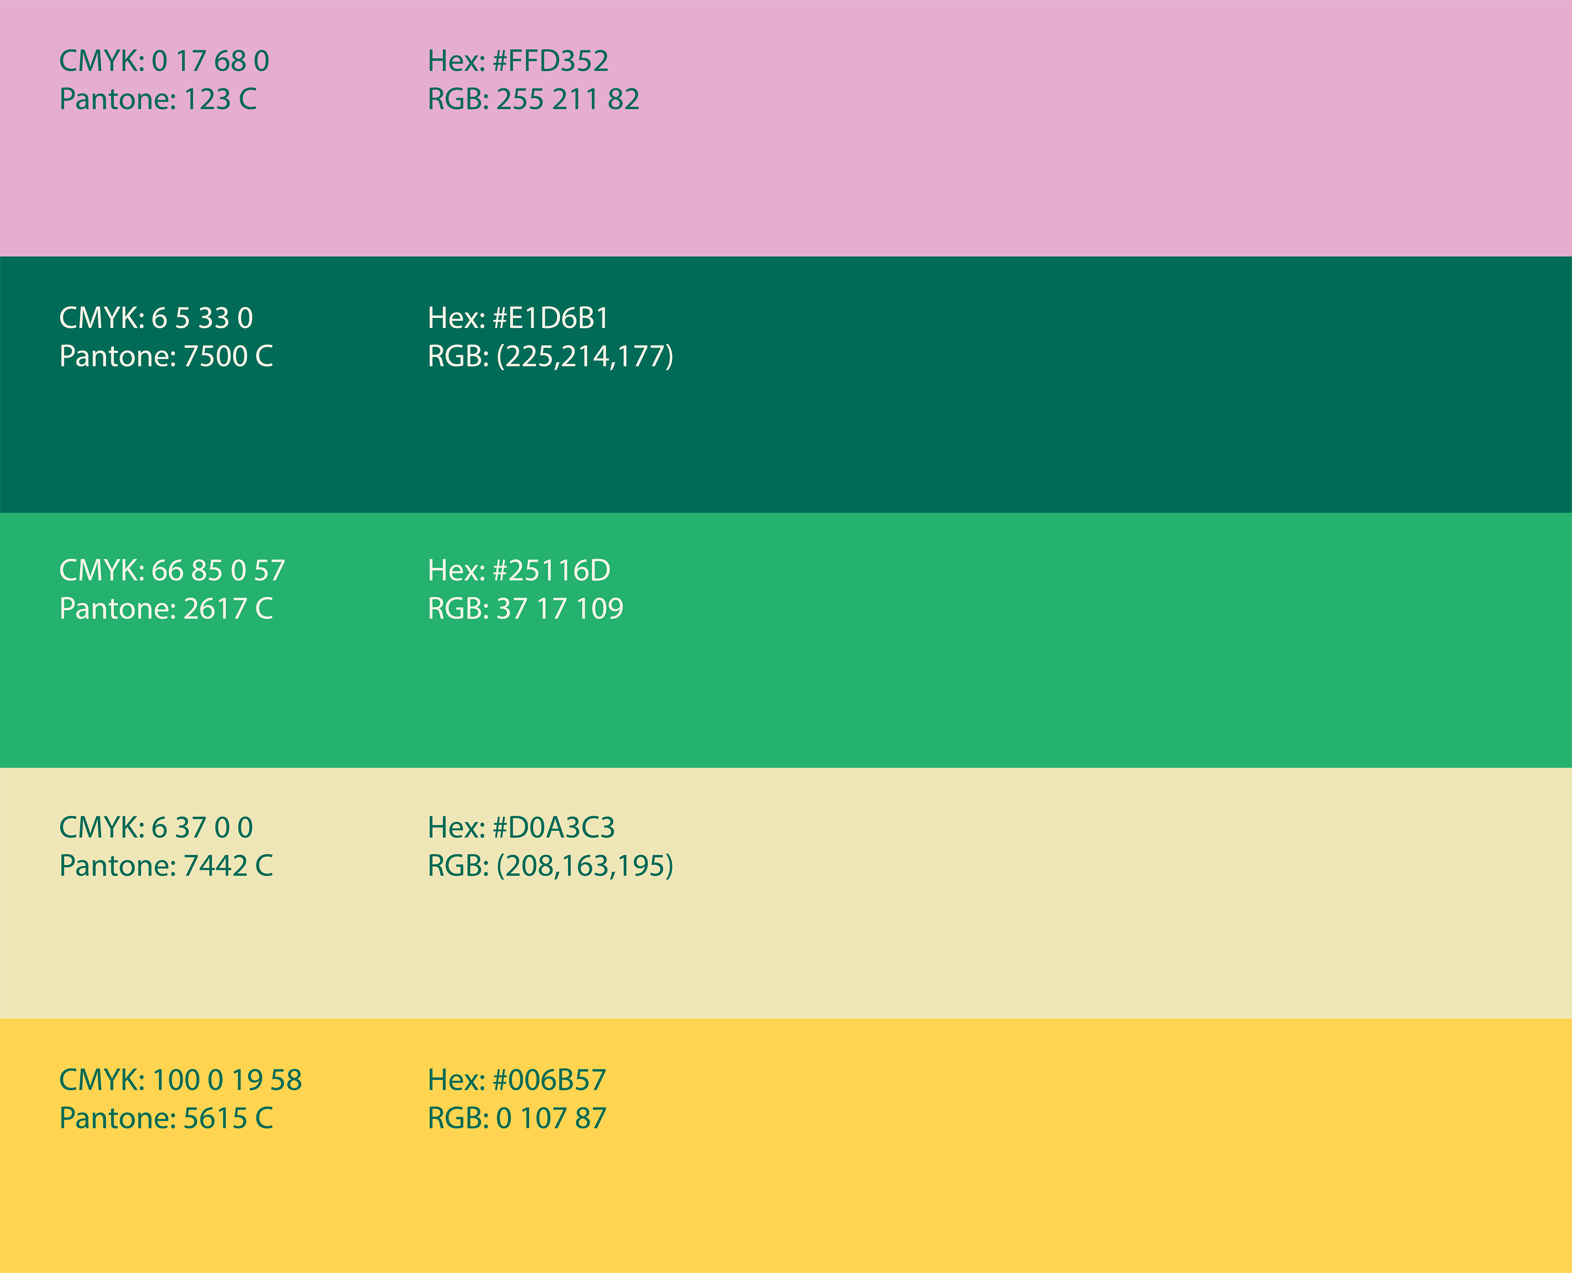
Task: Click the Hex #25116D text
Action: (x=519, y=570)
